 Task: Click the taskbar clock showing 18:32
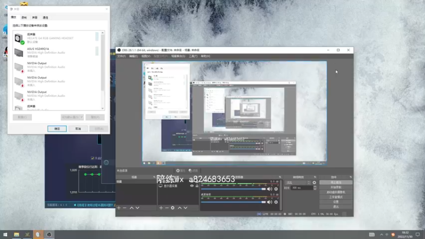point(405,234)
